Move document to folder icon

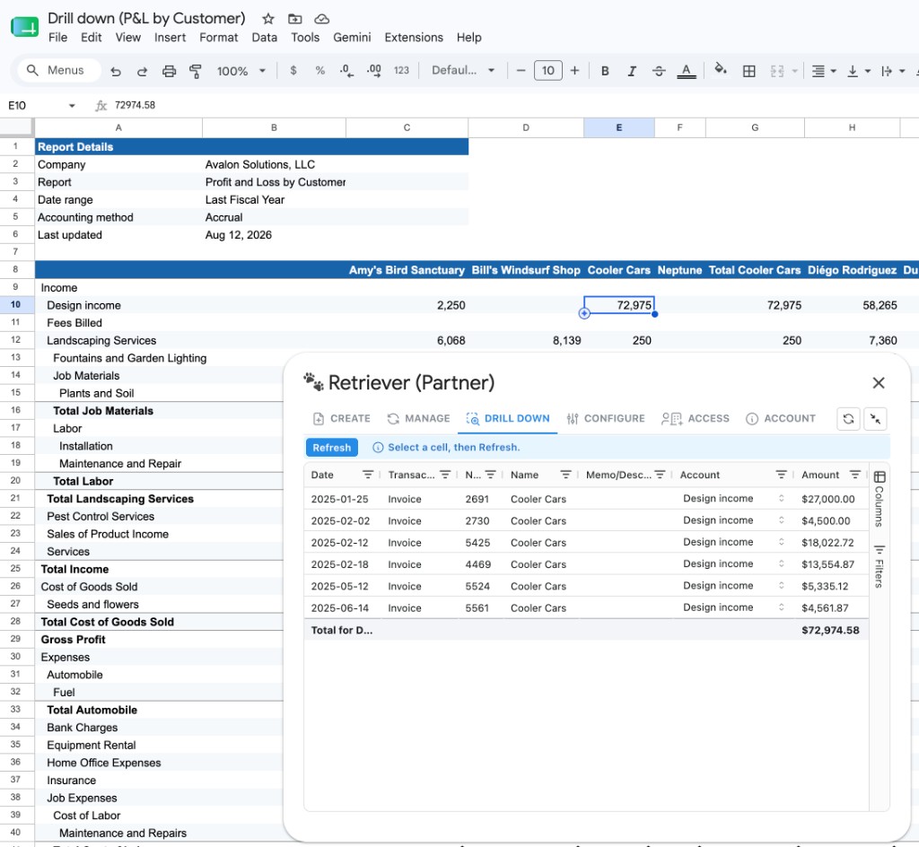294,19
